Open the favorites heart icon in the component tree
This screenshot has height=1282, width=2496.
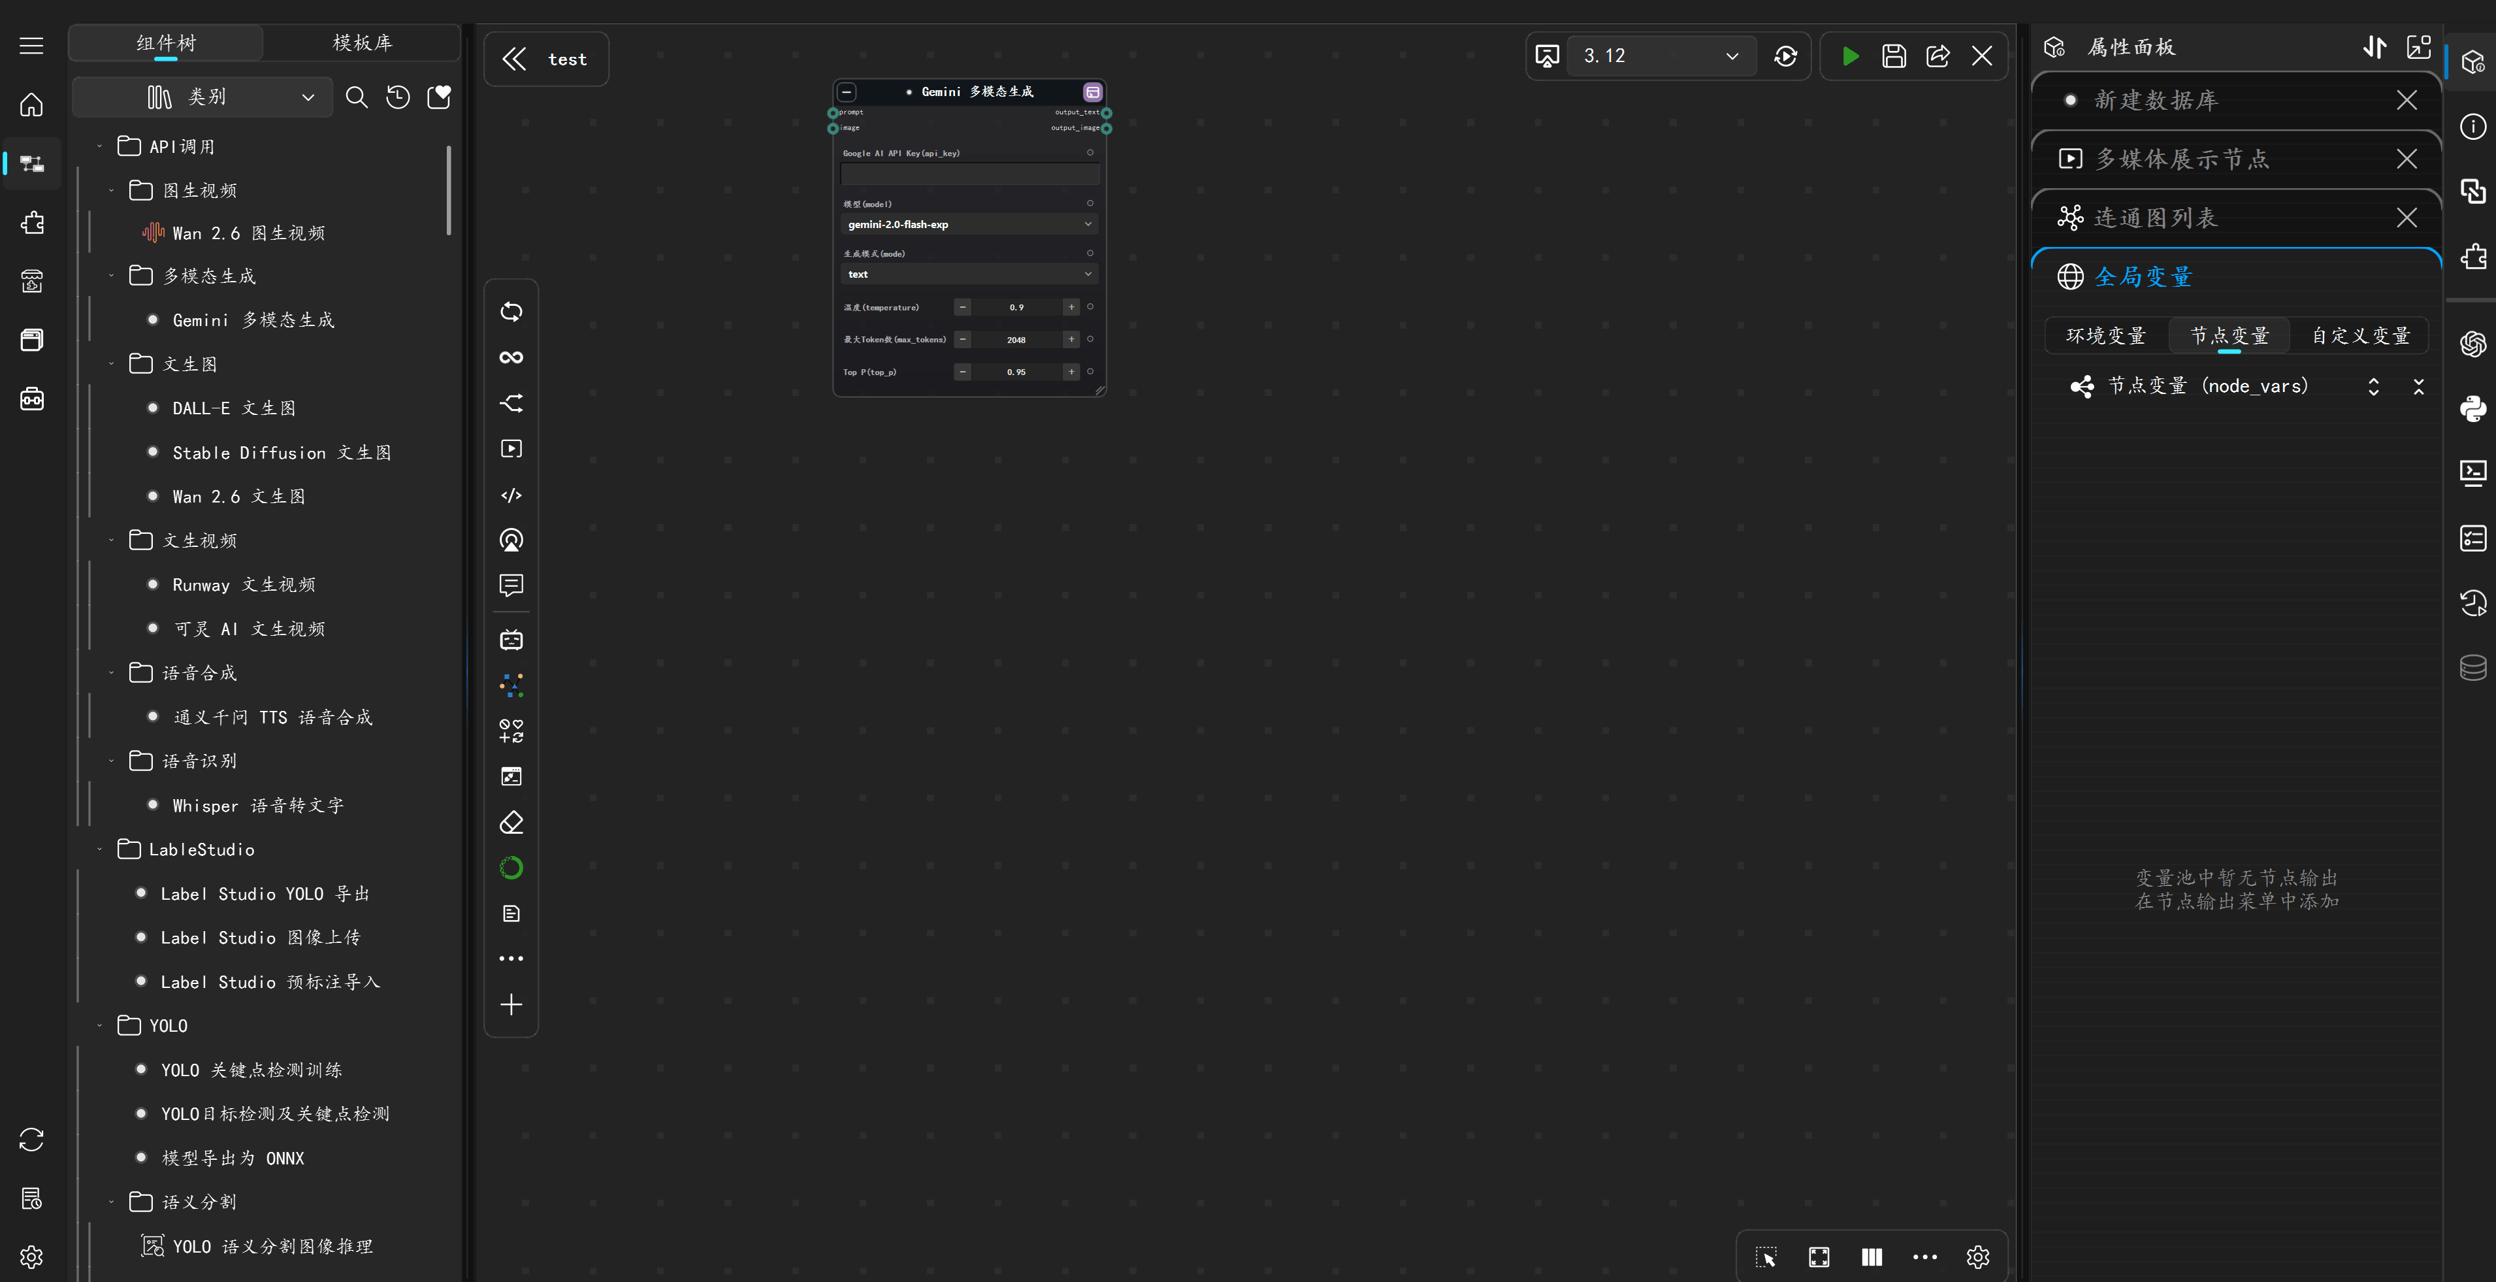click(x=439, y=97)
